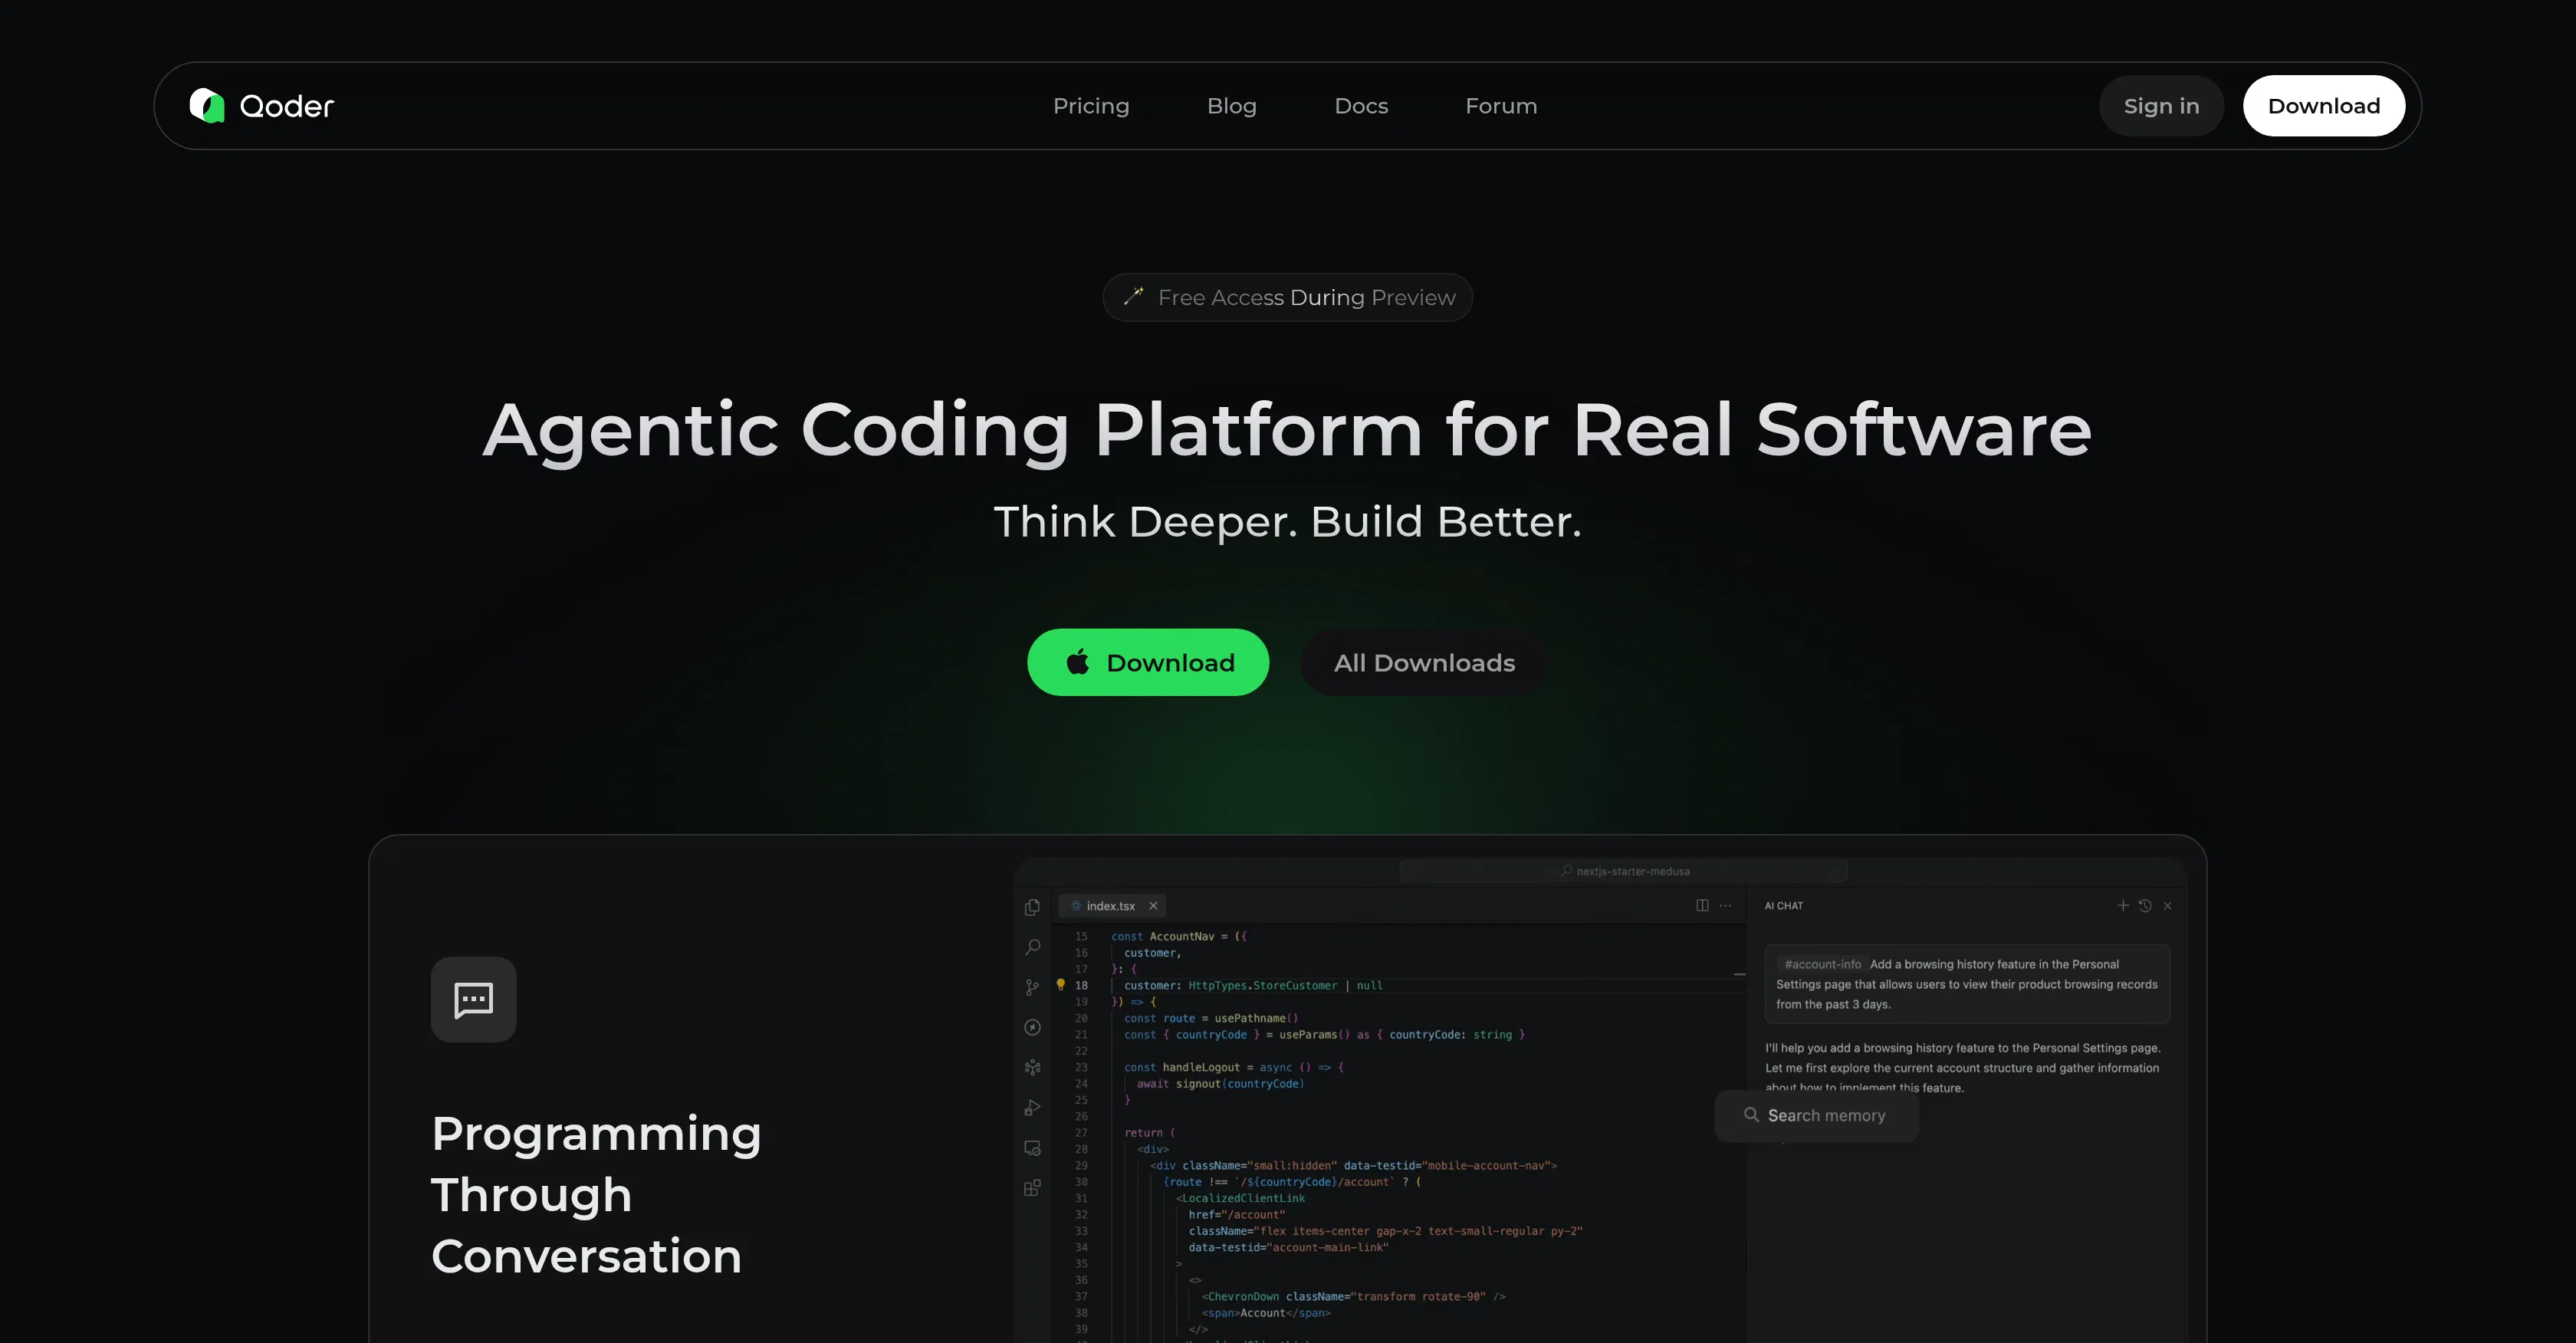Open the Run and Debug sidebar icon

point(1032,1107)
